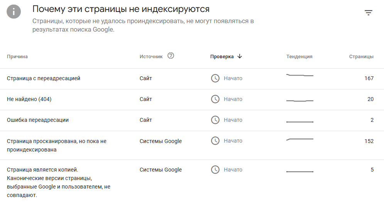Click trend sparkline for Страница с переадресацией
Viewport: 384px width, 202px height.
coord(300,75)
